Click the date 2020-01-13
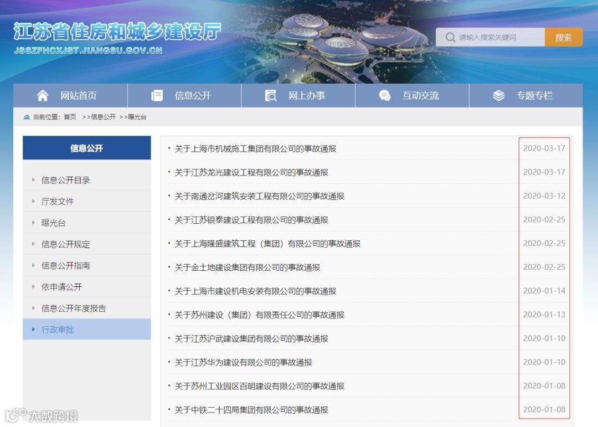The height and width of the screenshot is (427, 598). click(x=544, y=315)
